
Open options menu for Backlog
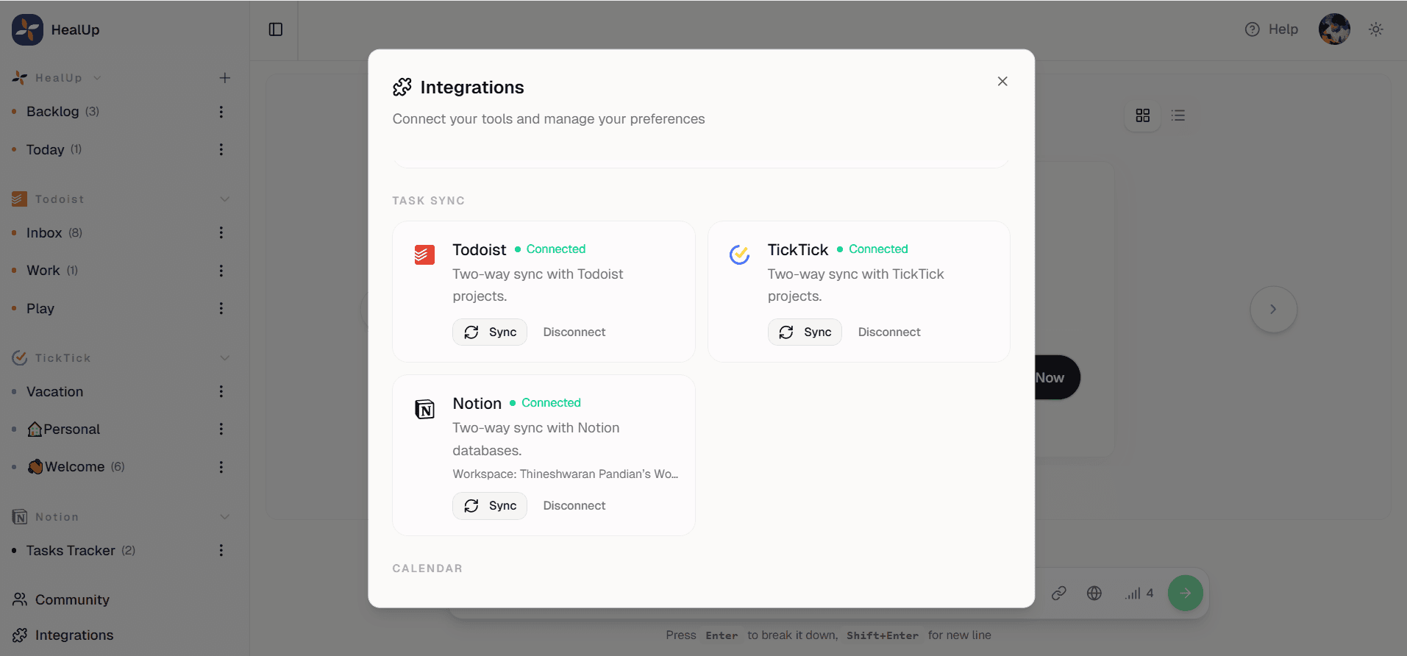(221, 112)
